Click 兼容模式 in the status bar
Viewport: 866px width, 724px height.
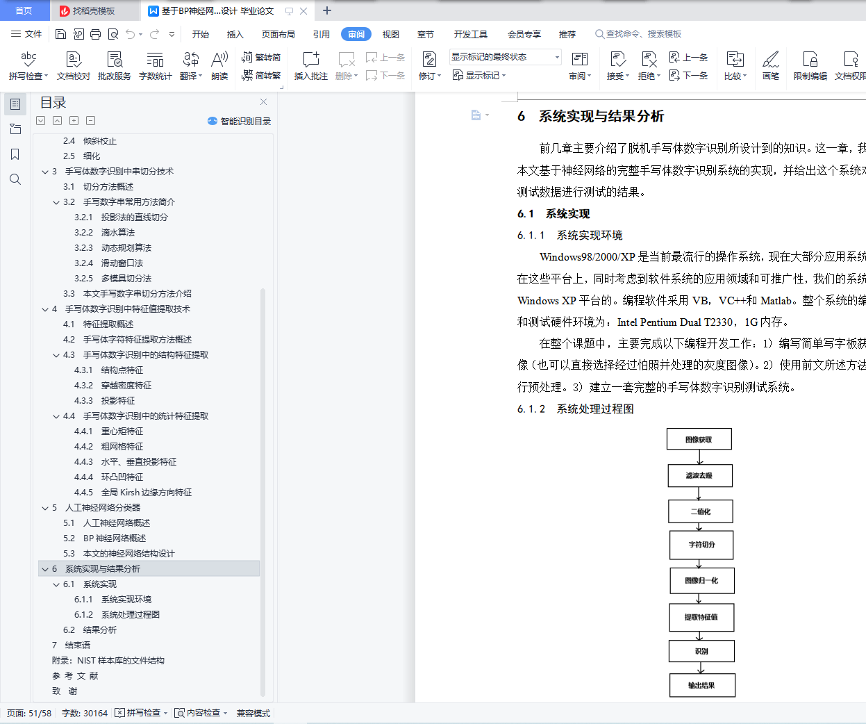(253, 713)
